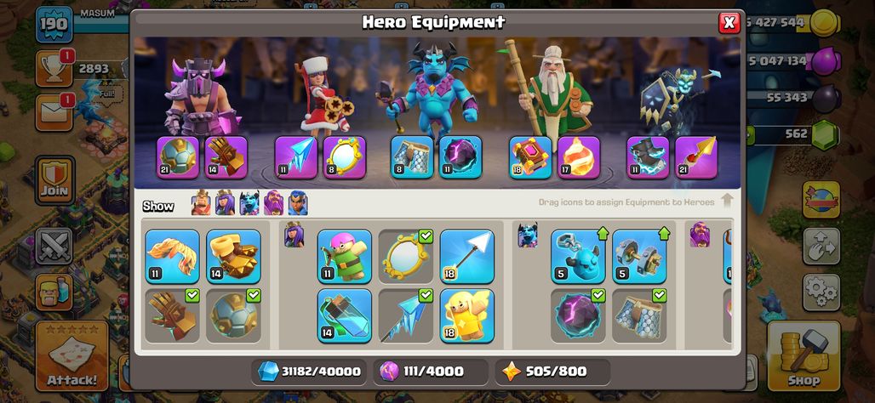Toggle the equipped dark orb item
This screenshot has width=875, height=403.
pos(578,315)
